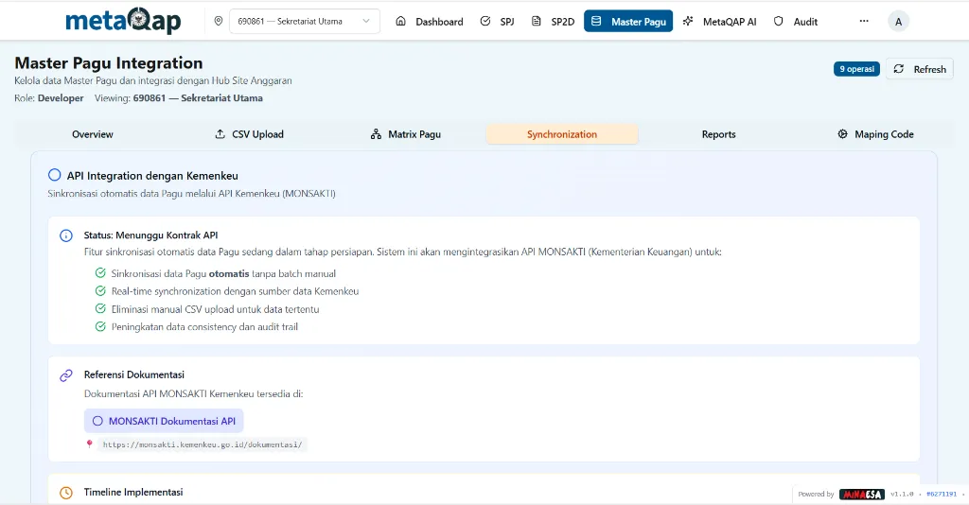The width and height of the screenshot is (969, 505).
Task: Open the MONSAKTI Dokumentasi API link
Action: point(164,421)
